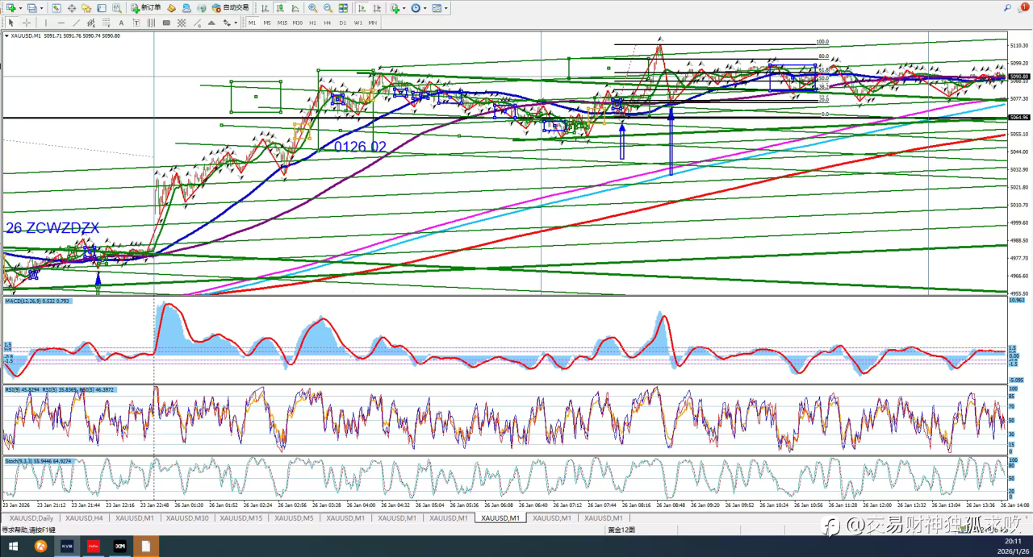Open the XAUUSD,M30 chart tab
1033x557 pixels.
pyautogui.click(x=186, y=518)
